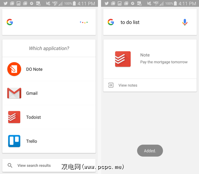
Task: Tap the Todoist icon in the application list
Action: (14, 117)
